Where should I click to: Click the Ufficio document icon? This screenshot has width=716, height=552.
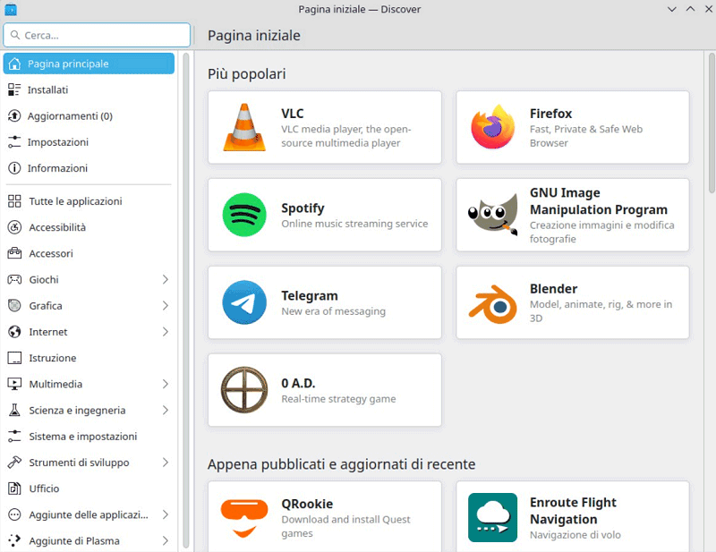pyautogui.click(x=14, y=488)
